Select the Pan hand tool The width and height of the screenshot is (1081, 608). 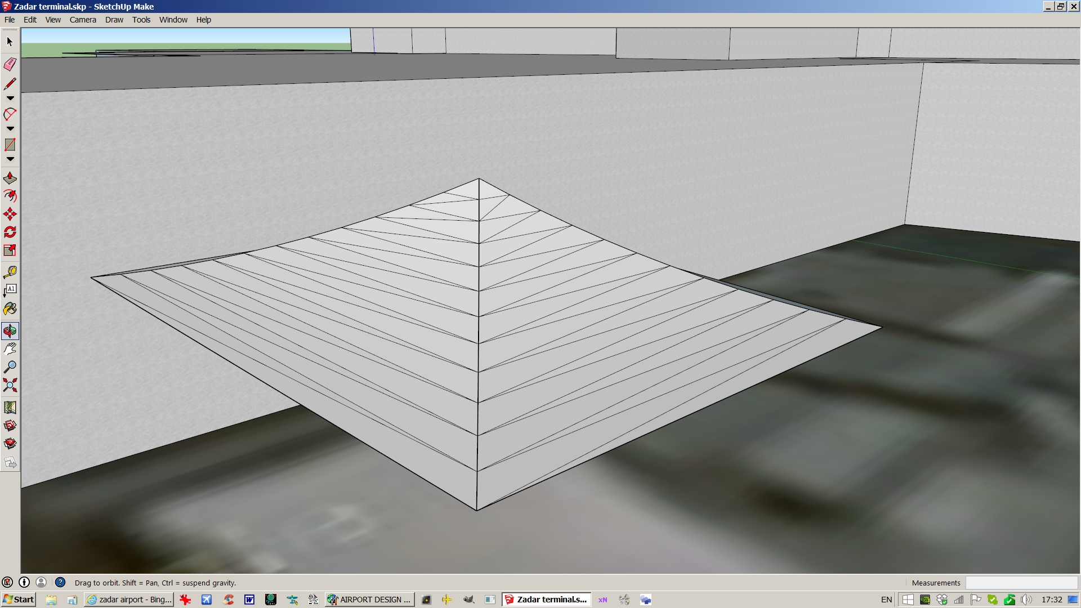(10, 349)
